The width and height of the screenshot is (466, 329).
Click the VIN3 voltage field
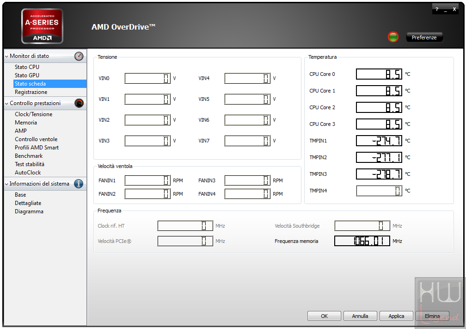pyautogui.click(x=147, y=141)
